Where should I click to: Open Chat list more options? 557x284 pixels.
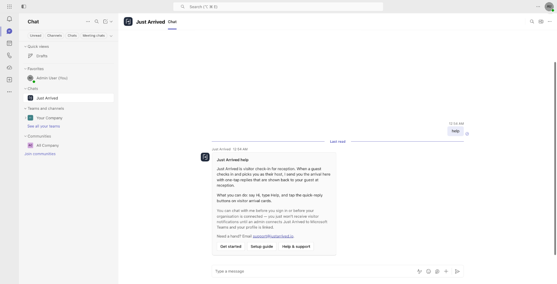click(x=88, y=22)
